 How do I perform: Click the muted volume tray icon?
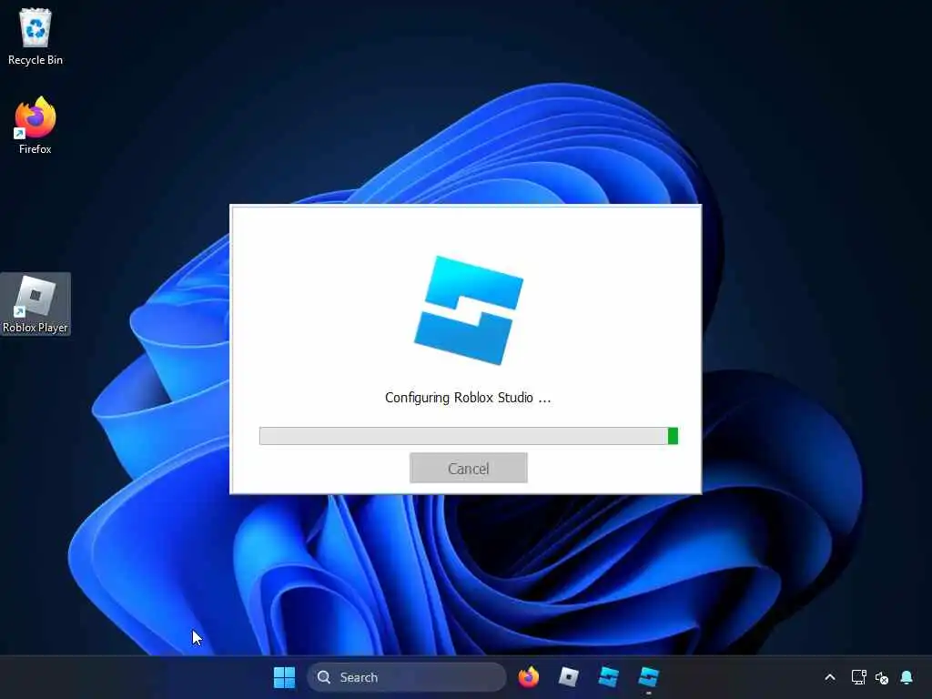881,677
